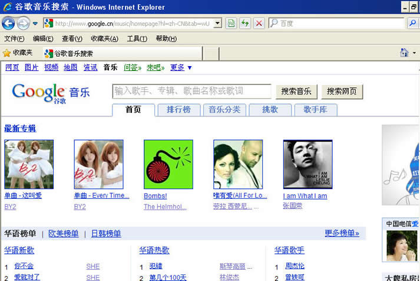Go to 视频 search link
This screenshot has width=420, height=281.
[x=51, y=67]
